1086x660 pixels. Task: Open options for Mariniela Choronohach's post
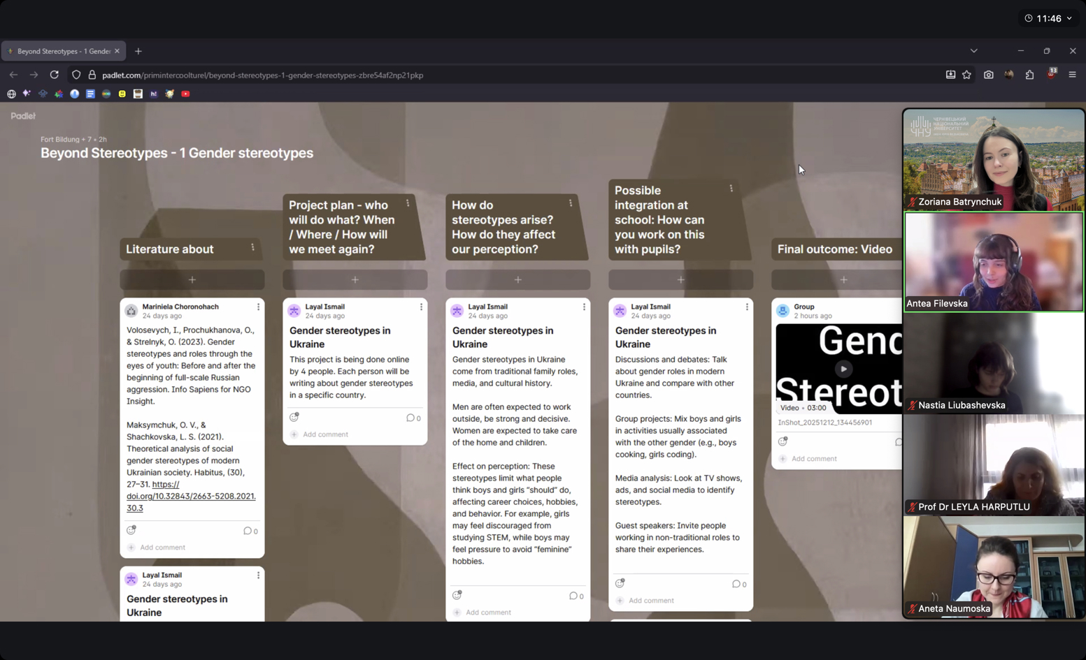click(258, 307)
